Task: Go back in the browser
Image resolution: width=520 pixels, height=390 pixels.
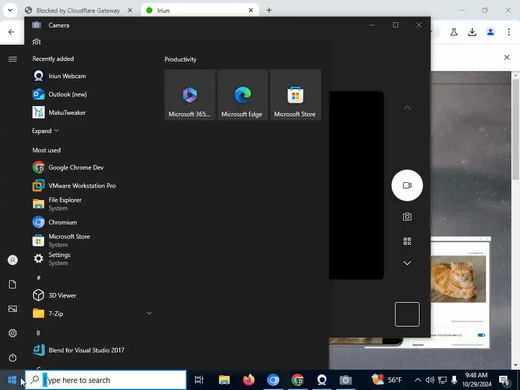Action: coord(11,32)
